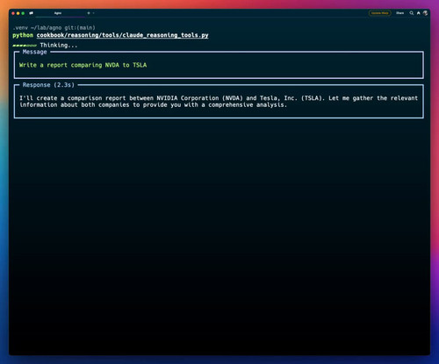This screenshot has height=364, width=439.
Task: Click the Message panel title
Action: [34, 52]
